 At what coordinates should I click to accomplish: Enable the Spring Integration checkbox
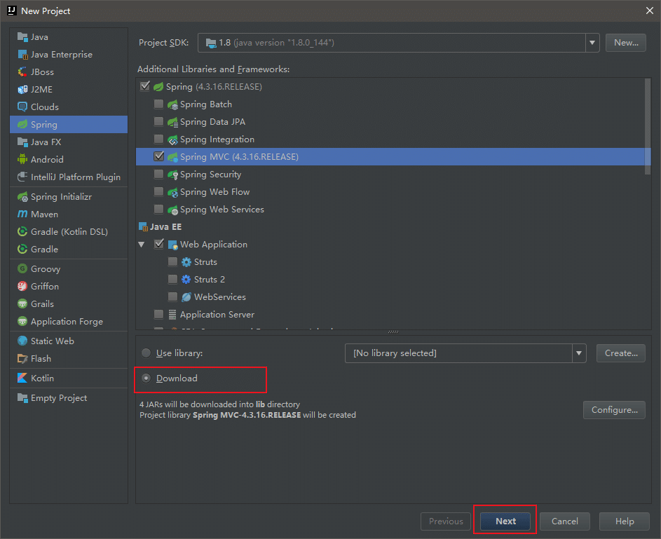coord(159,139)
